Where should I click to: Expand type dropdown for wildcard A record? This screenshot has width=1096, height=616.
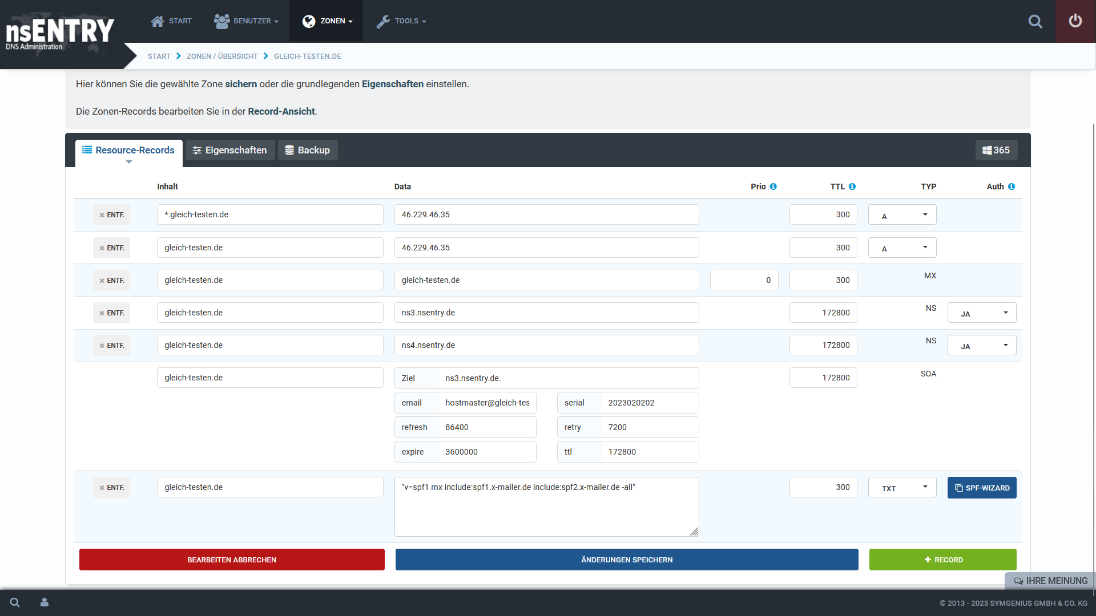pos(902,215)
